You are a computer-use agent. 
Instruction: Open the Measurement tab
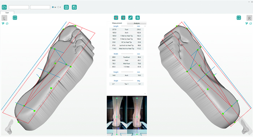pyautogui.click(x=117, y=23)
